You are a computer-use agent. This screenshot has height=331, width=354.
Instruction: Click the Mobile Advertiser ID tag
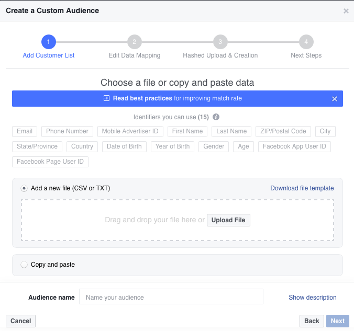130,131
